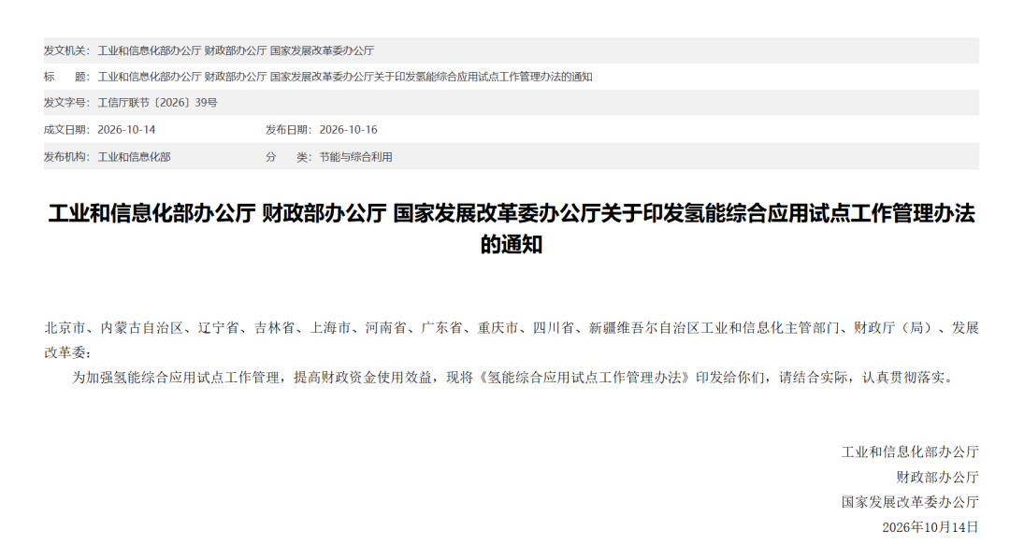The image size is (1010, 559).
Task: Click the text 改革委:
Action: tap(67, 353)
